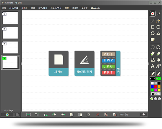Open the 강의 menu
The image size is (162, 129).
[4, 8]
